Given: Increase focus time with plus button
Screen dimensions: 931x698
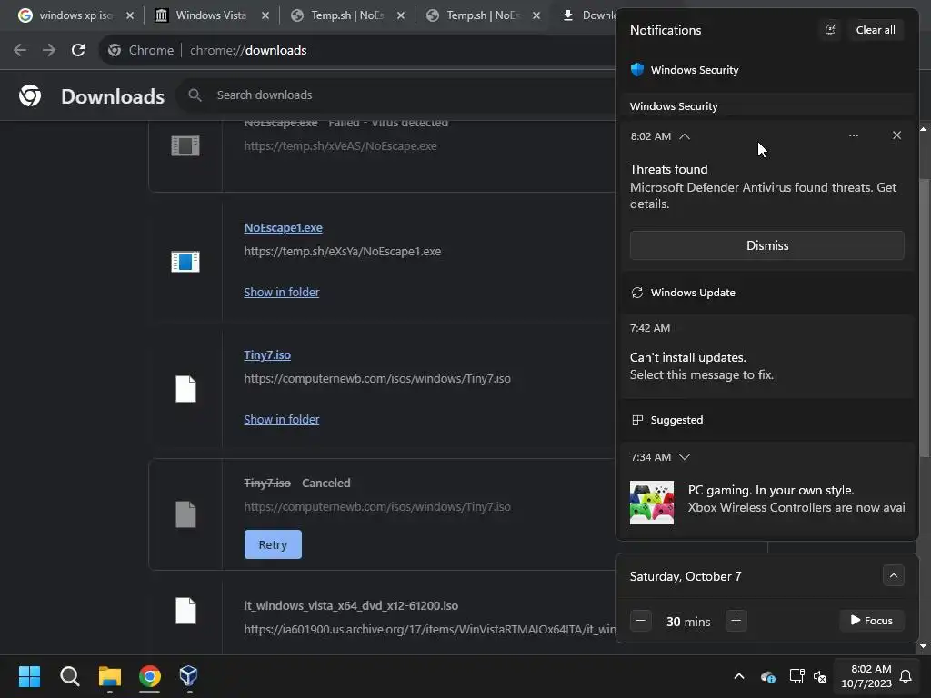Looking at the screenshot, I should click(736, 621).
